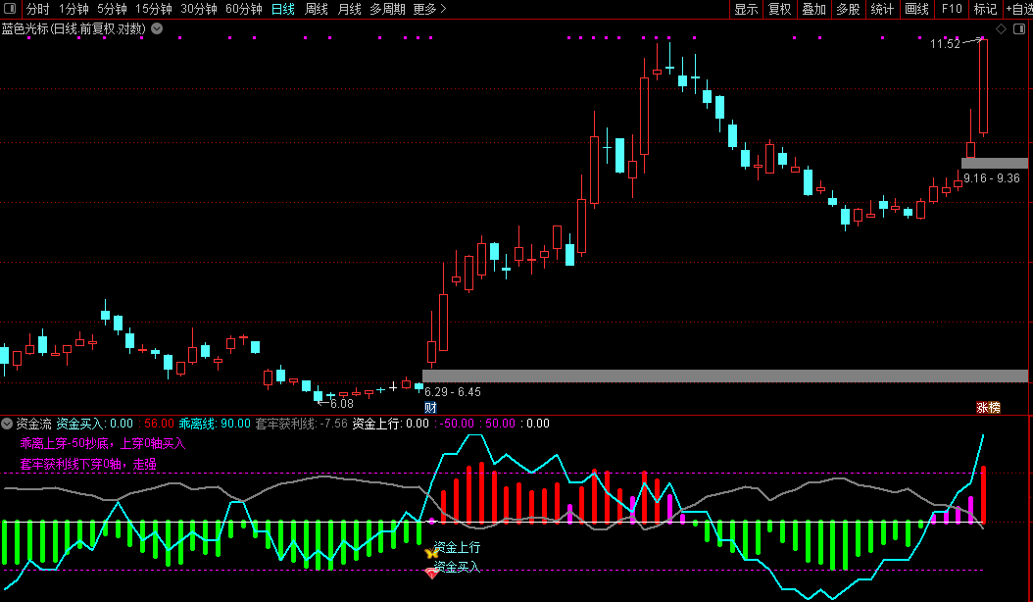Click the tall red candle at the chart's right edge
Viewport: 1033px width, 602px height.
[x=983, y=87]
